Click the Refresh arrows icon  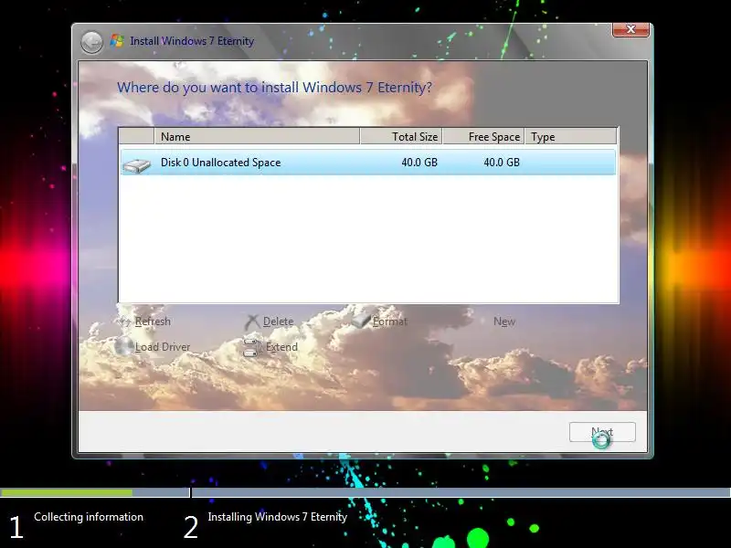pyautogui.click(x=124, y=321)
